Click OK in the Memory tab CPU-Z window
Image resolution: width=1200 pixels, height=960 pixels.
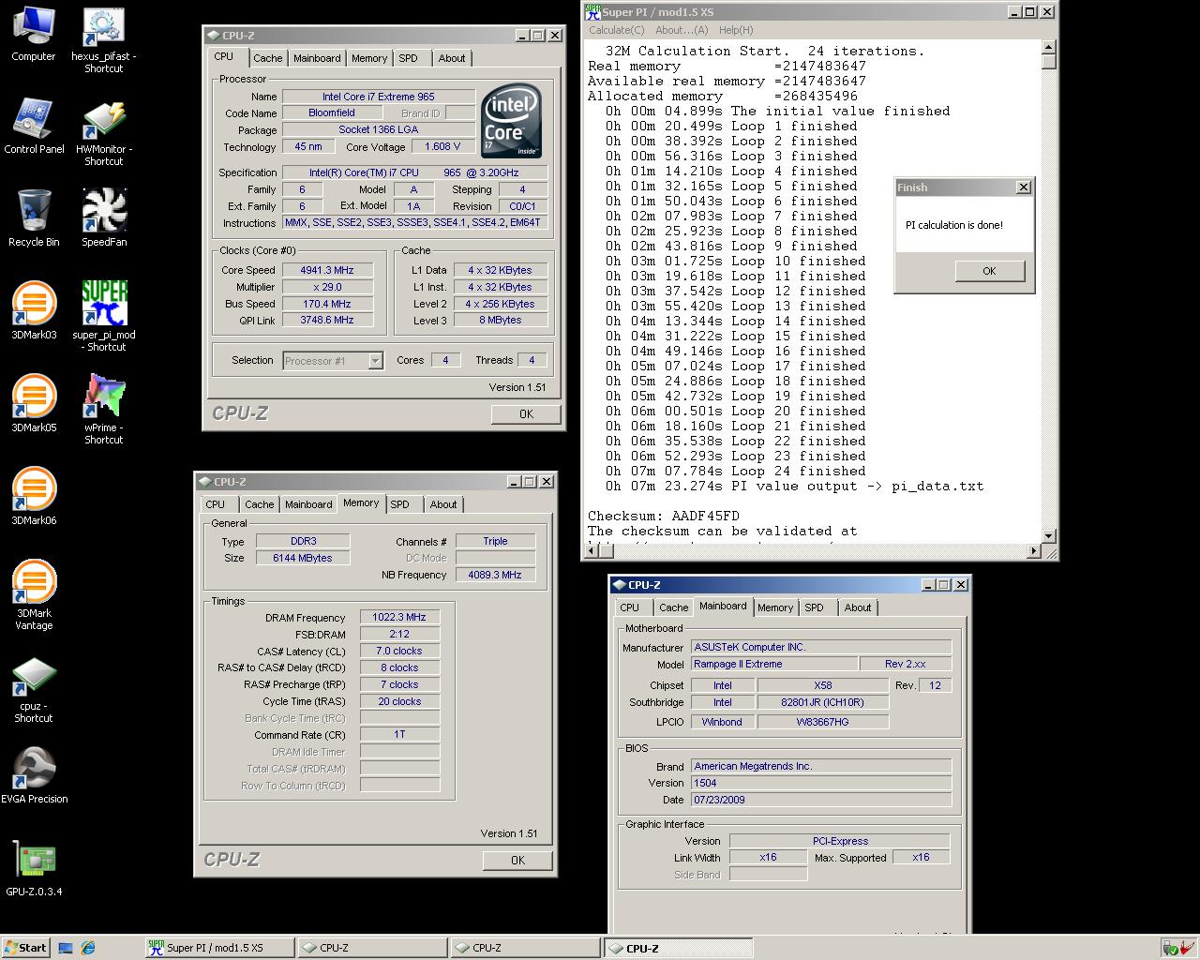[517, 860]
